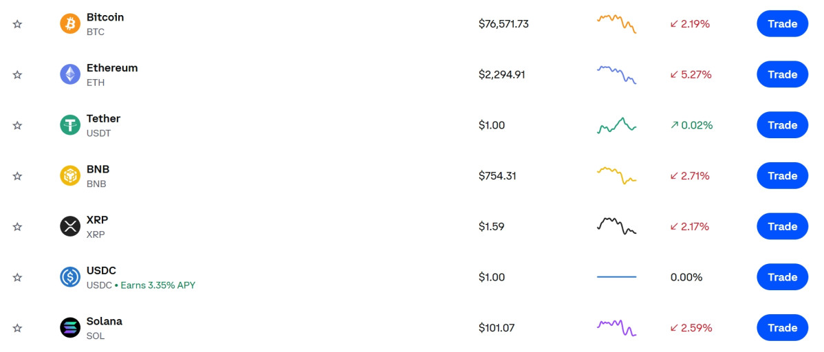Star Bitcoin to add to watchlist
824x352 pixels.
[x=17, y=24]
